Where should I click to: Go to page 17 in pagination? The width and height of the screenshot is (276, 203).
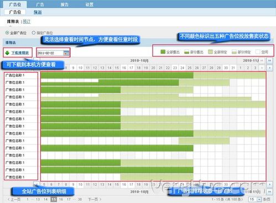coord(69,199)
